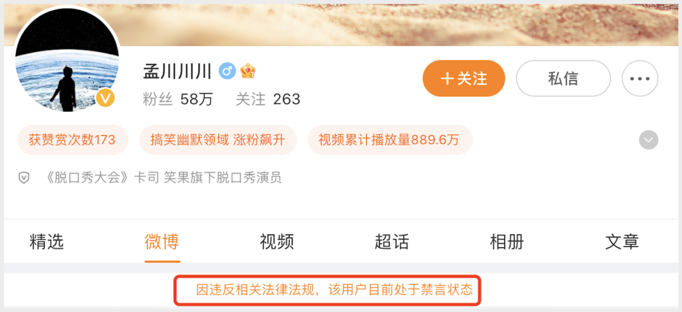Open the profile avatar picture
The height and width of the screenshot is (312, 682).
pos(68,61)
